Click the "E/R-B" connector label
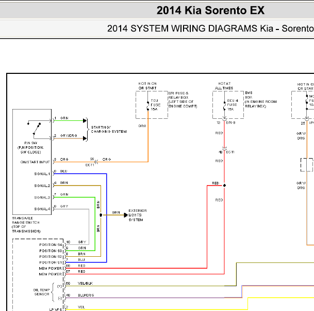 pyautogui.click(x=230, y=122)
